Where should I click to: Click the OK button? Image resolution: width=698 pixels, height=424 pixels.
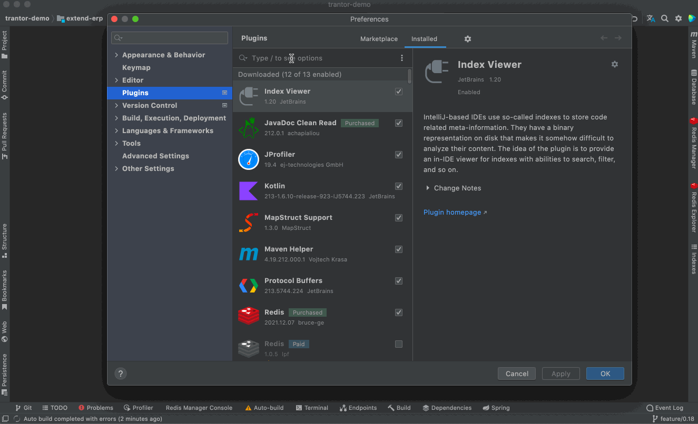tap(605, 373)
